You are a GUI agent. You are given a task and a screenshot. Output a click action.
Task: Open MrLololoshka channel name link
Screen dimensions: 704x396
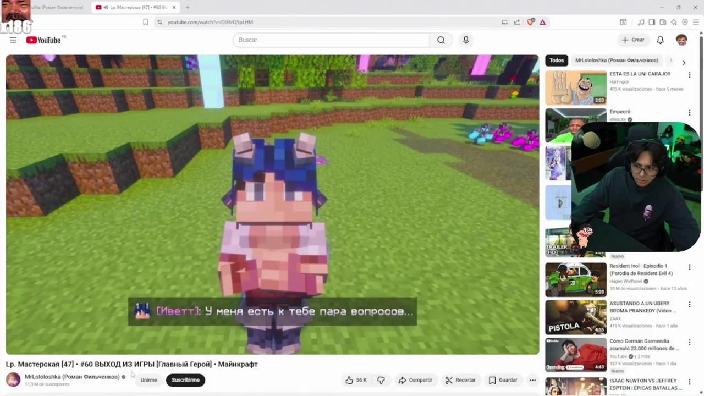[72, 377]
